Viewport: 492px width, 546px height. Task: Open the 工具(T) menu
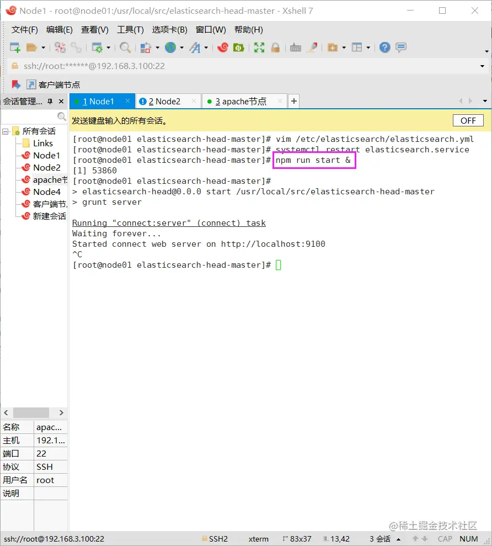point(130,30)
